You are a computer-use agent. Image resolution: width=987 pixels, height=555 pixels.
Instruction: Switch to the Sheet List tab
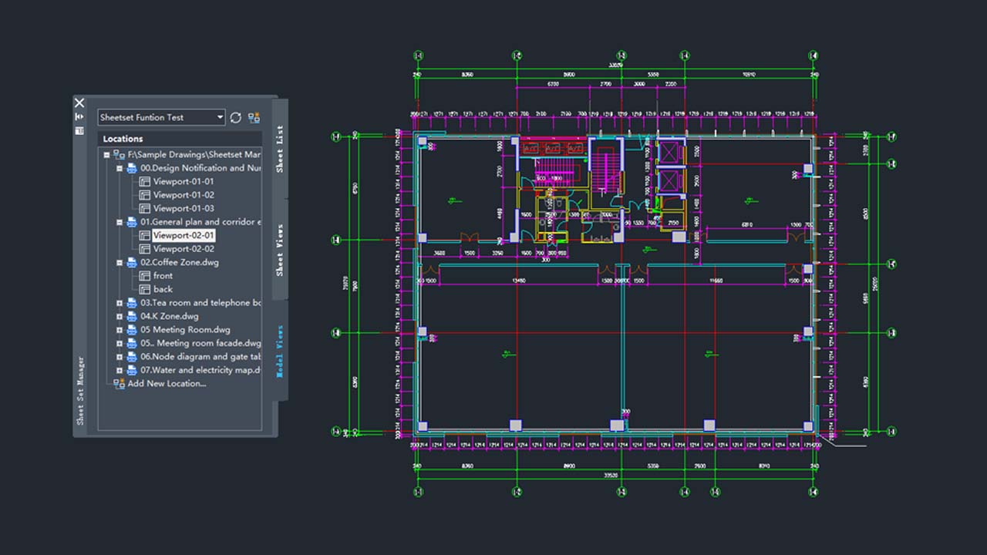click(280, 148)
